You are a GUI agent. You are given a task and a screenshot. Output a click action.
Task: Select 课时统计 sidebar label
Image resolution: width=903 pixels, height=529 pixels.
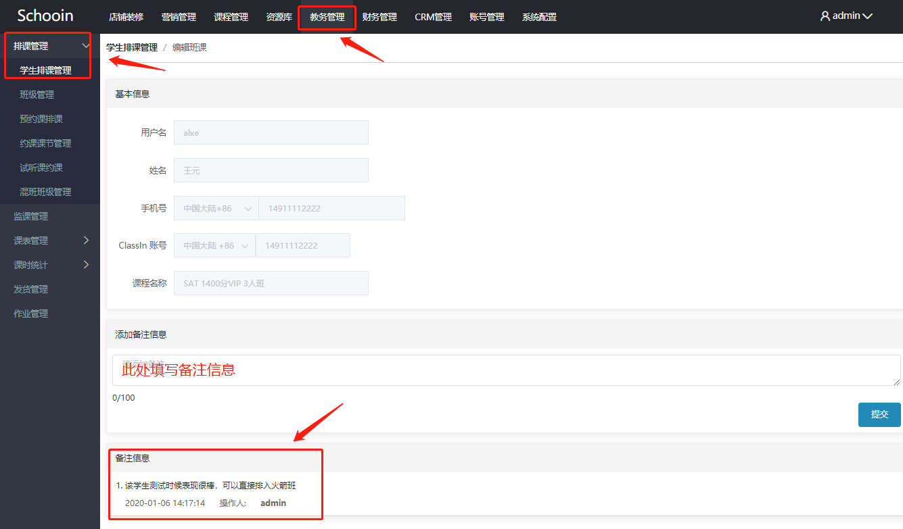[x=31, y=265]
